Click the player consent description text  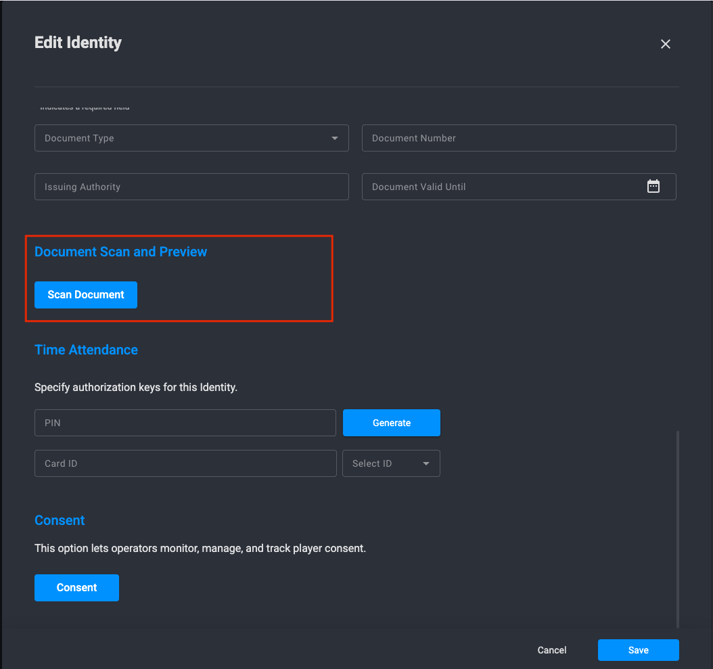[200, 549]
